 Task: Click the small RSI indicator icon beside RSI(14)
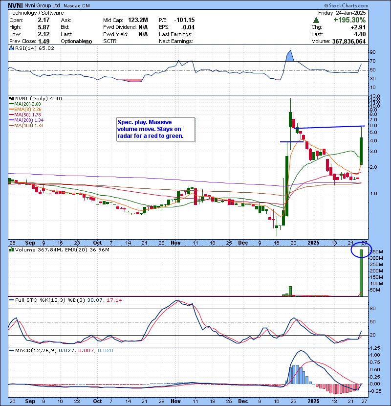click(11, 48)
